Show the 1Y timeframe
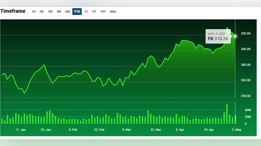Screen dimensions: 261x146 pyautogui.click(x=86, y=12)
